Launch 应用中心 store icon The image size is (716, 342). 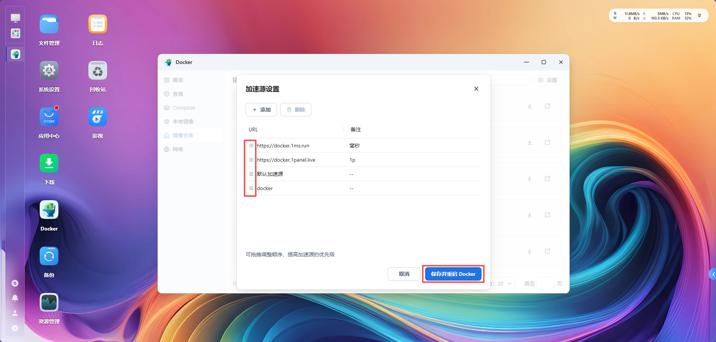point(49,117)
